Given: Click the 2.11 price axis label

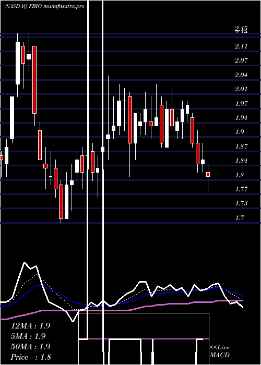Looking at the screenshot, I should coord(241,46).
